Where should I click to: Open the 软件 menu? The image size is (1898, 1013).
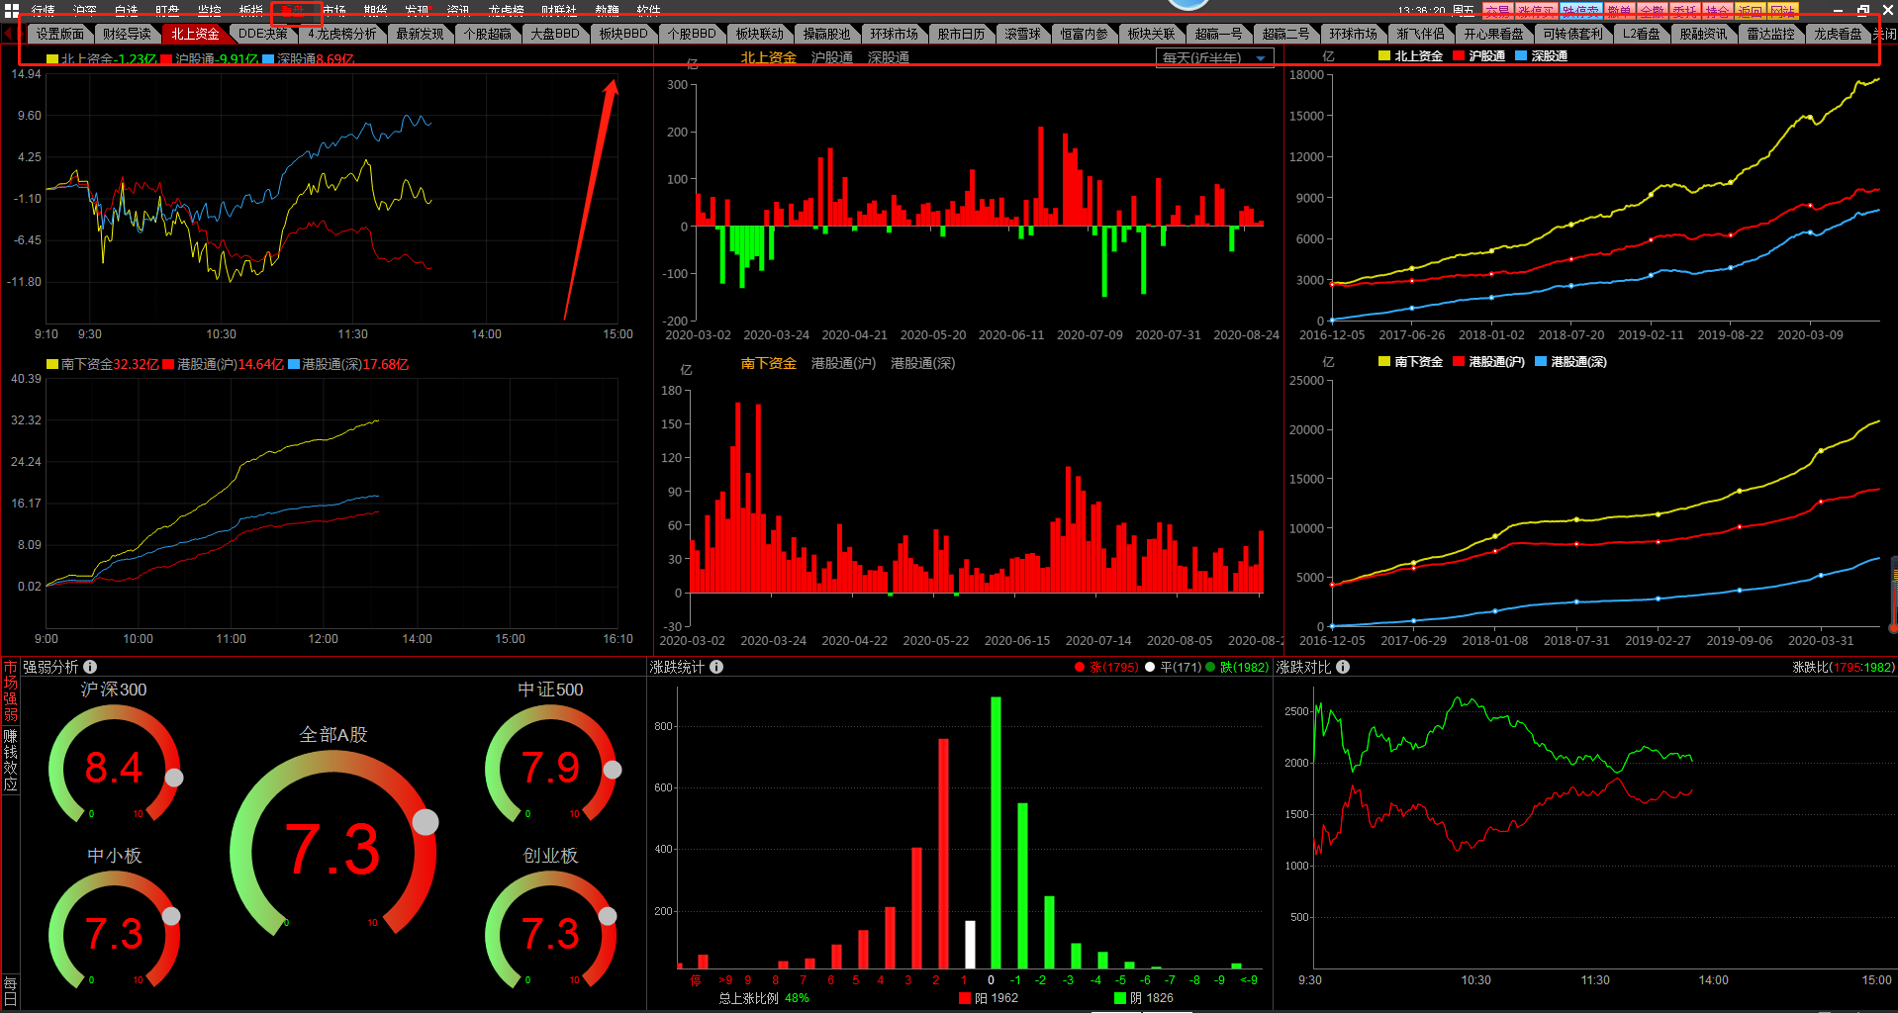(648, 10)
